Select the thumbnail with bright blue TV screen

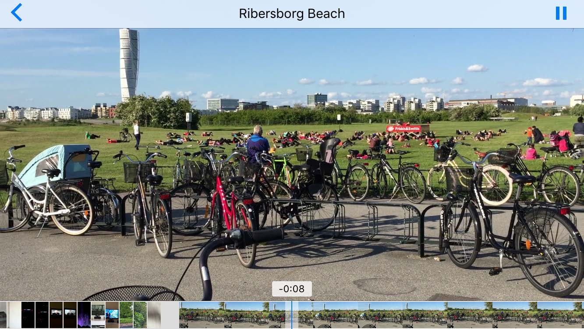pos(112,315)
